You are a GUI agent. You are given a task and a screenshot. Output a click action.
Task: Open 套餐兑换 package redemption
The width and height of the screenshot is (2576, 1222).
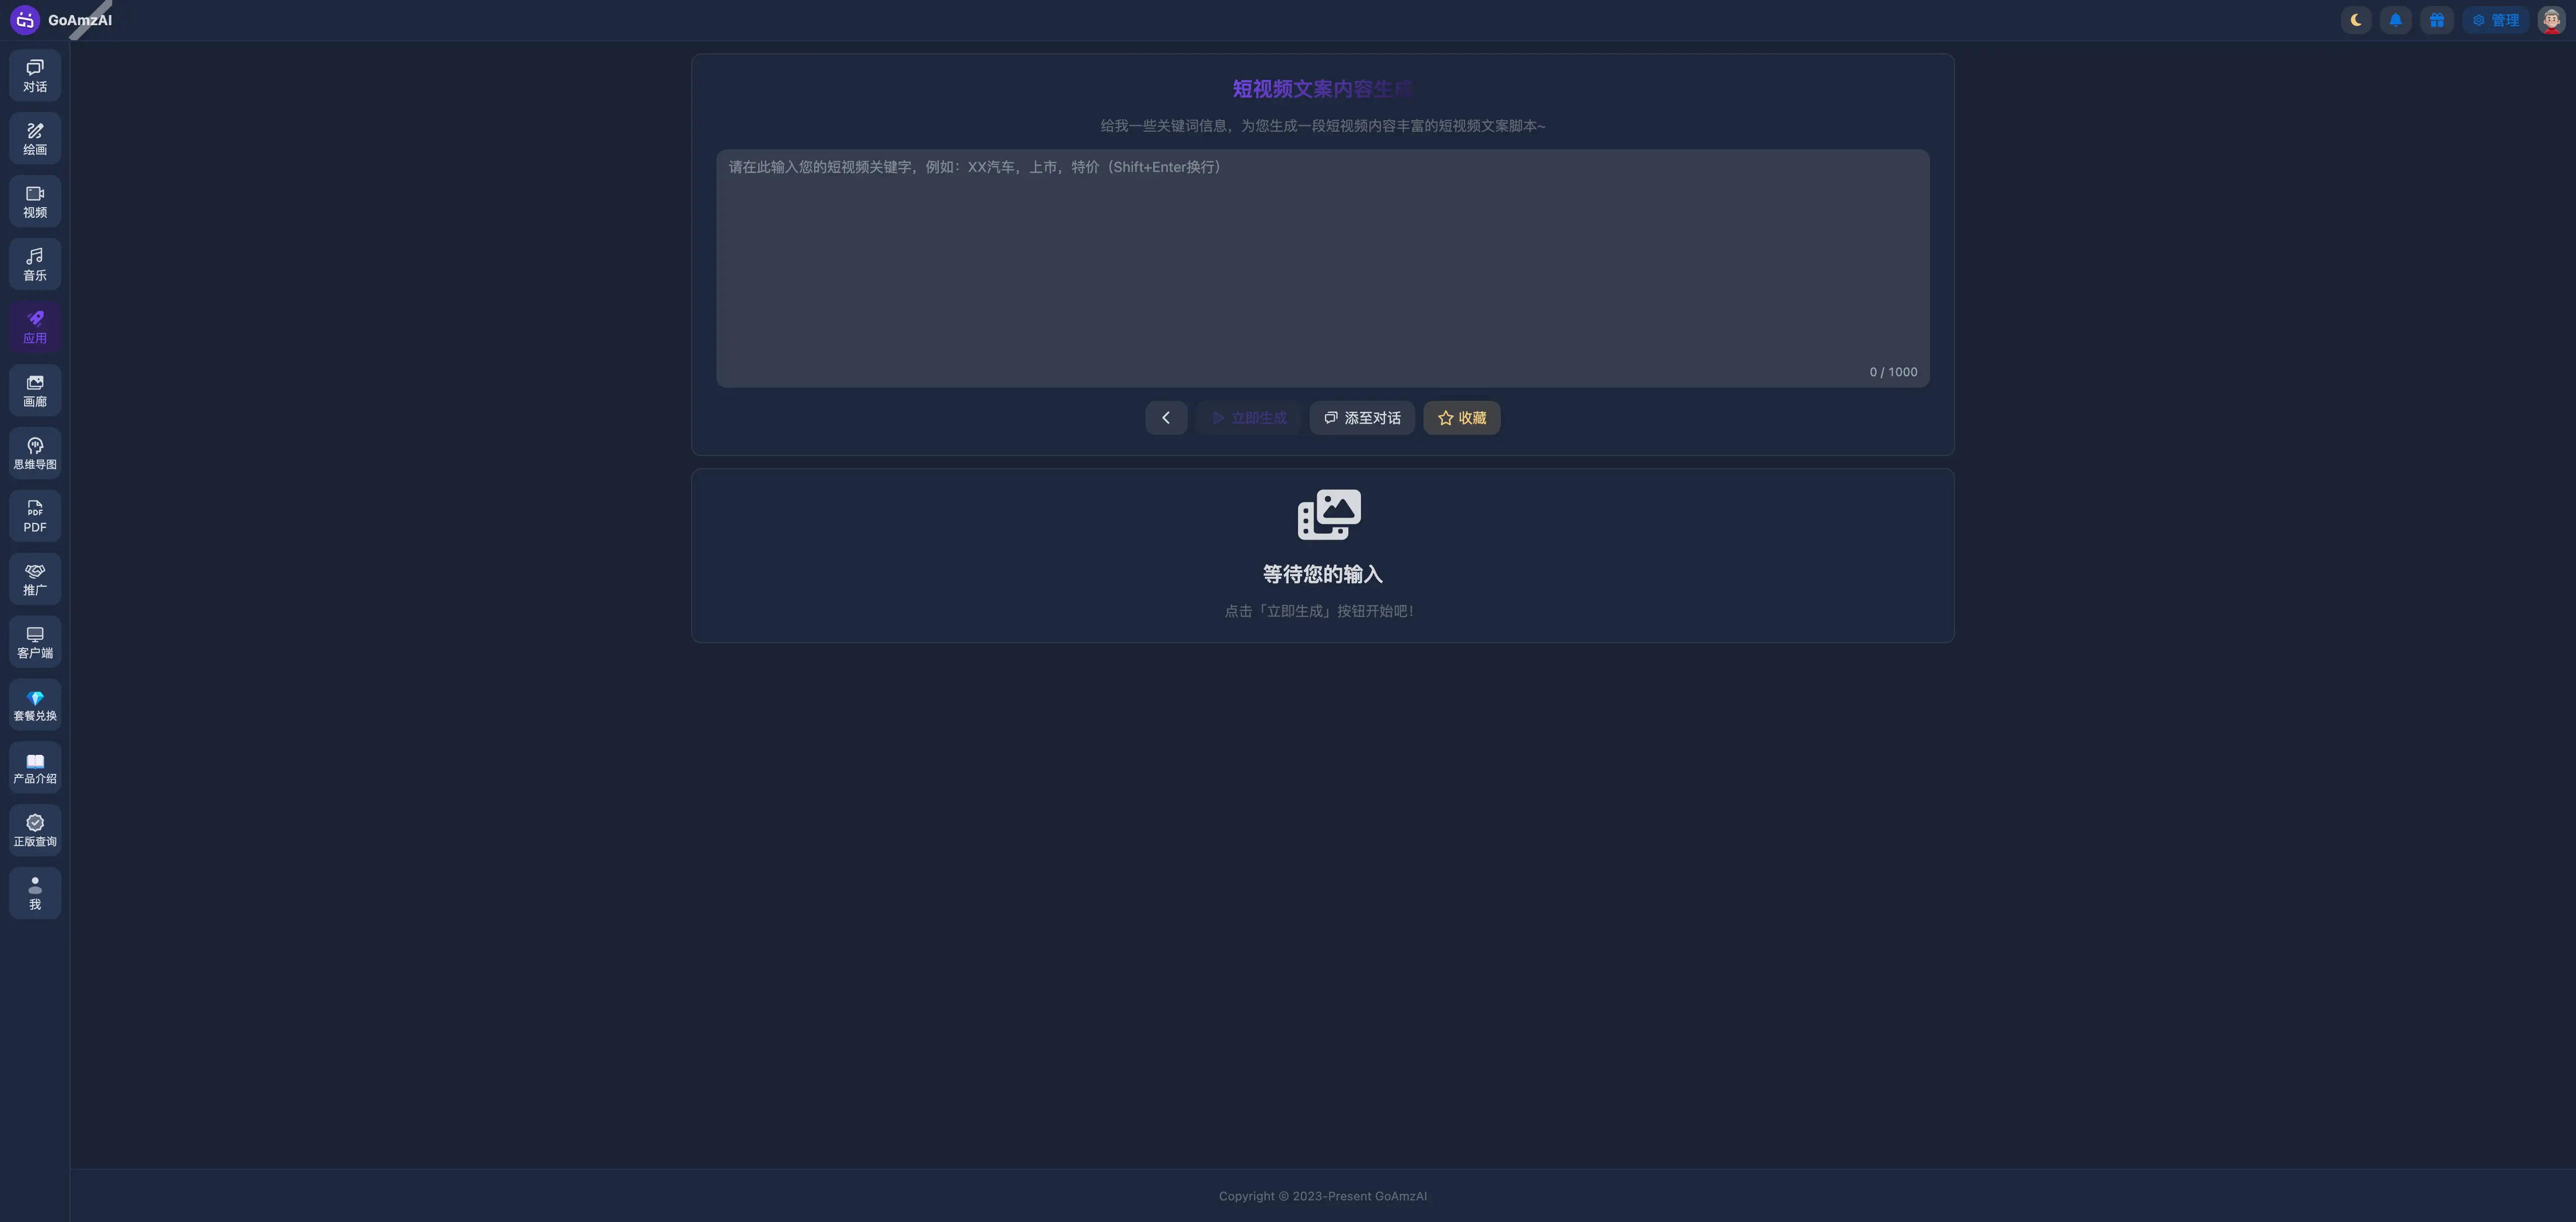[35, 706]
